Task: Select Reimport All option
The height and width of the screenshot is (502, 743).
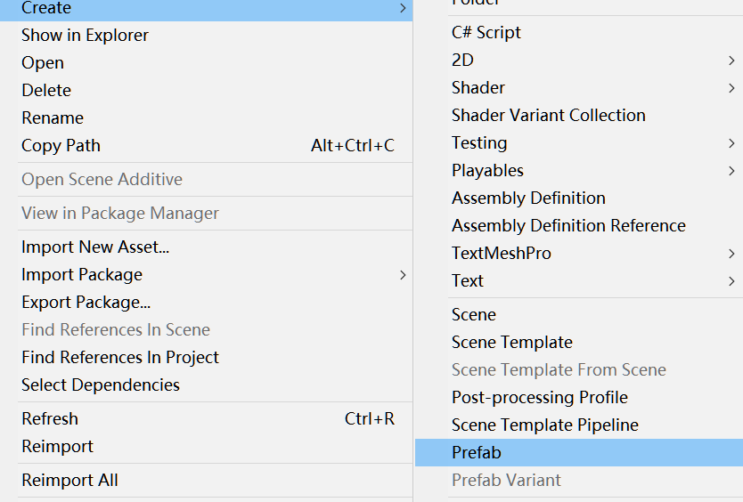Action: pyautogui.click(x=70, y=480)
